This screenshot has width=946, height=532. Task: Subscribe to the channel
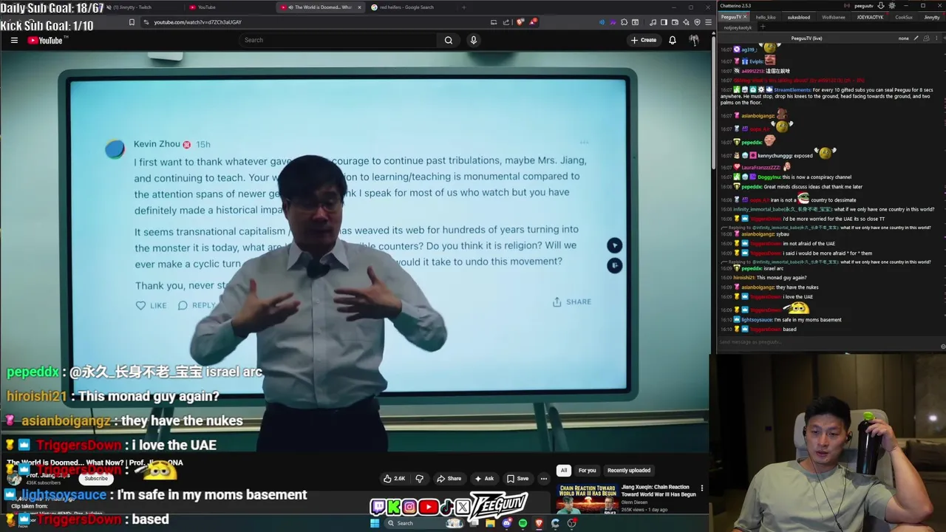click(96, 479)
